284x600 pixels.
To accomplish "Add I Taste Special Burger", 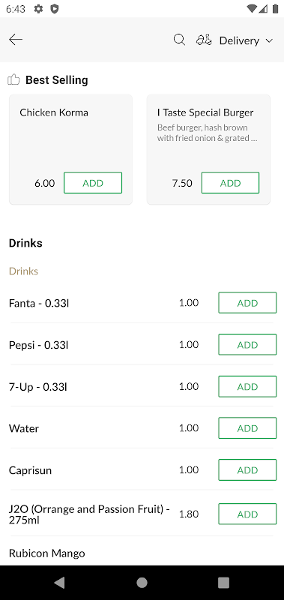I will point(230,183).
